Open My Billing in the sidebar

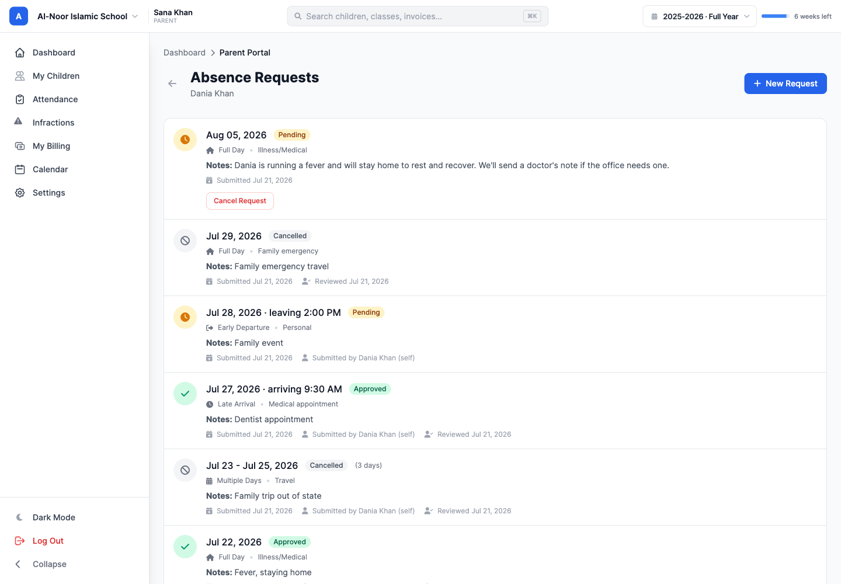[x=74, y=146]
